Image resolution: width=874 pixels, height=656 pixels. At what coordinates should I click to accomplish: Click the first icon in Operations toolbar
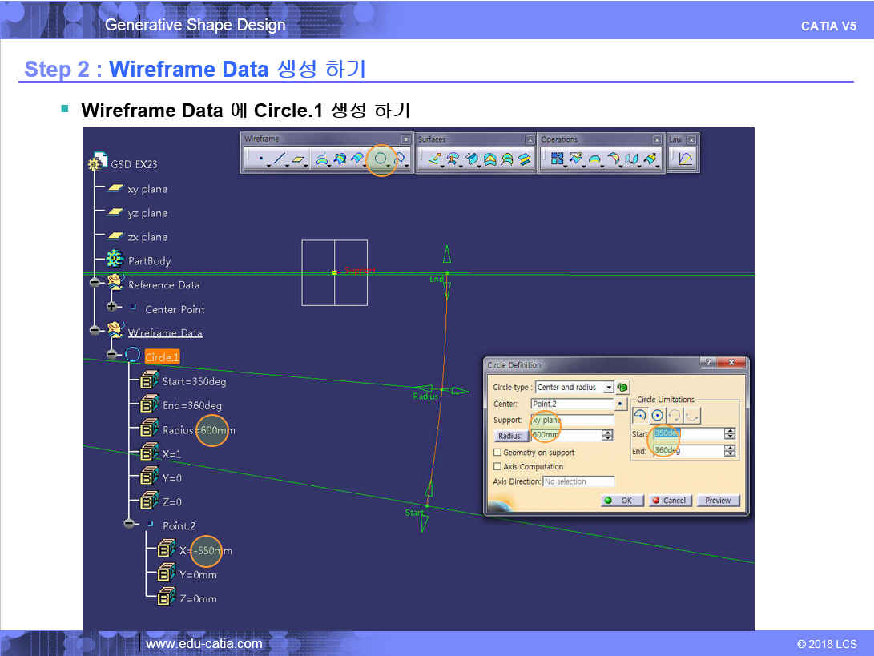click(557, 159)
